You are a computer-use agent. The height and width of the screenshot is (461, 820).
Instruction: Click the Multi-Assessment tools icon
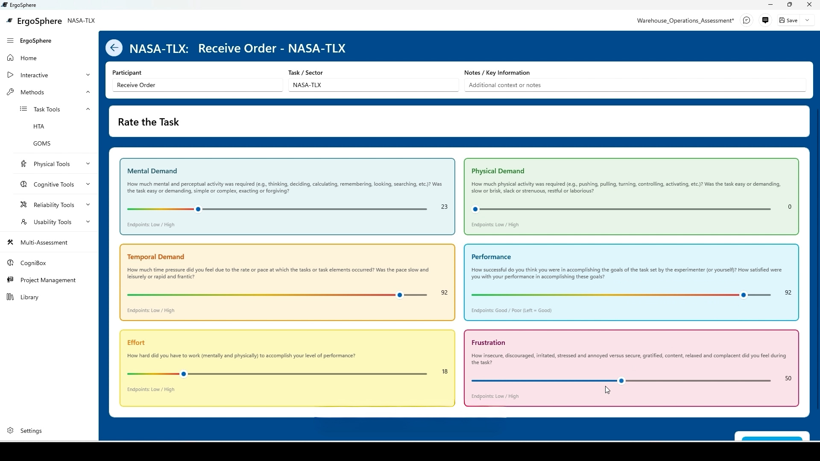(x=10, y=242)
